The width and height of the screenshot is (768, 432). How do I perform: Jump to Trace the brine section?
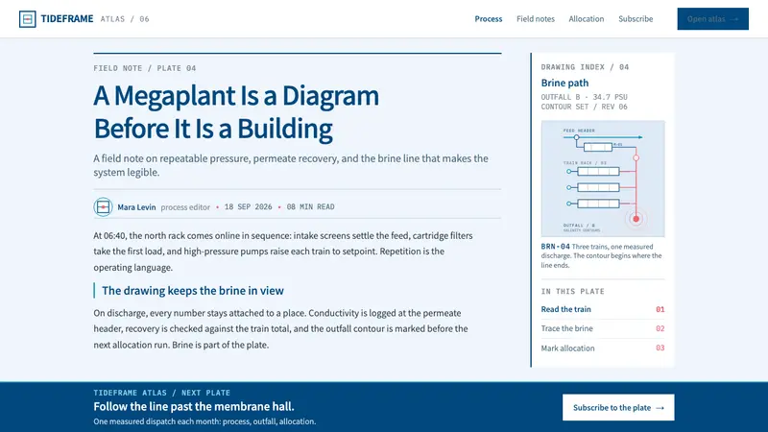click(566, 328)
